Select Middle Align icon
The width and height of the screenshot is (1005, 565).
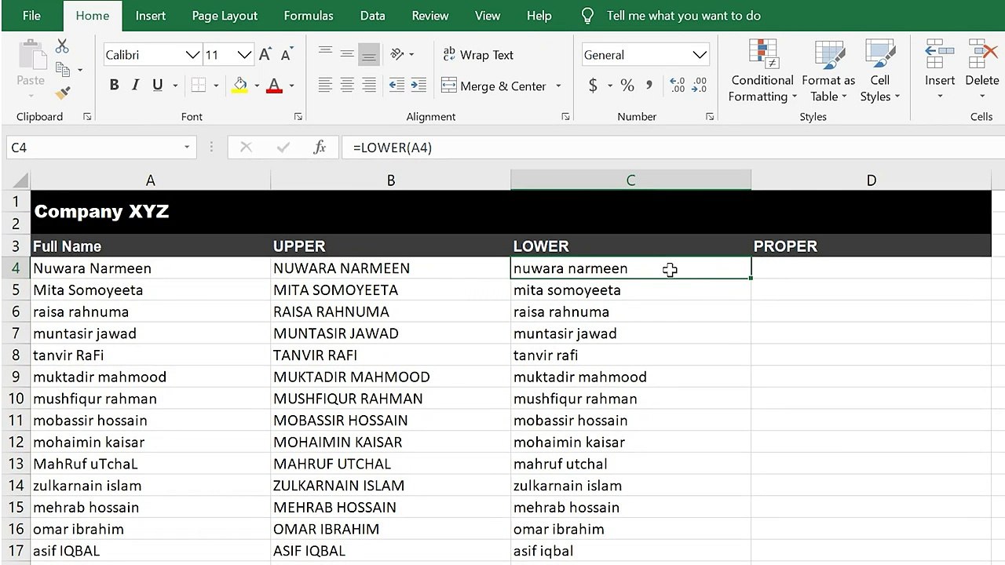point(347,53)
